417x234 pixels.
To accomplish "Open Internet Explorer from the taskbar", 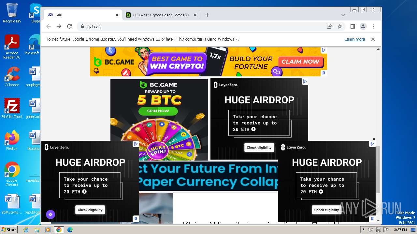I will tap(26, 230).
